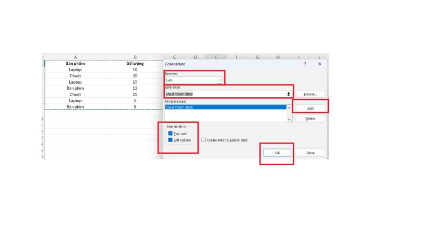The height and width of the screenshot is (243, 432).
Task: Select column I header
Action: (299, 57)
